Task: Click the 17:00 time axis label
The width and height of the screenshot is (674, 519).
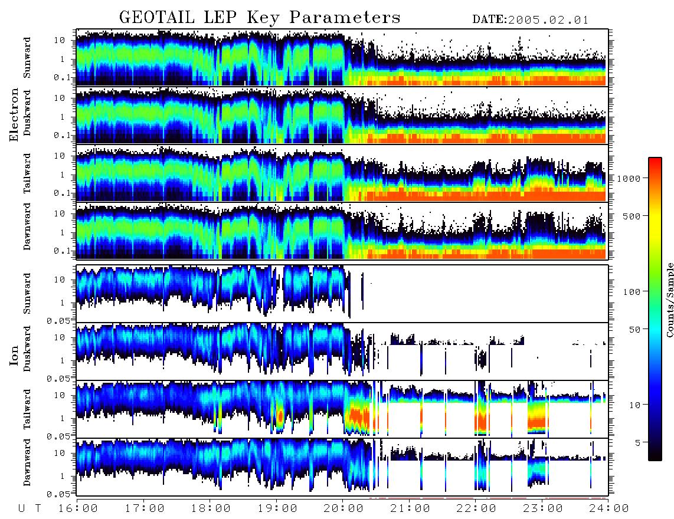Action: [145, 509]
